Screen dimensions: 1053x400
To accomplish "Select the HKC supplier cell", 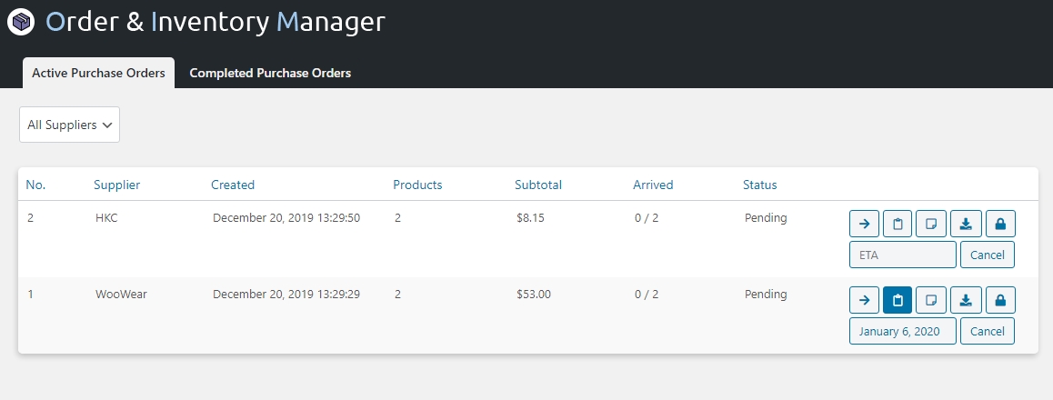I will click(x=106, y=218).
